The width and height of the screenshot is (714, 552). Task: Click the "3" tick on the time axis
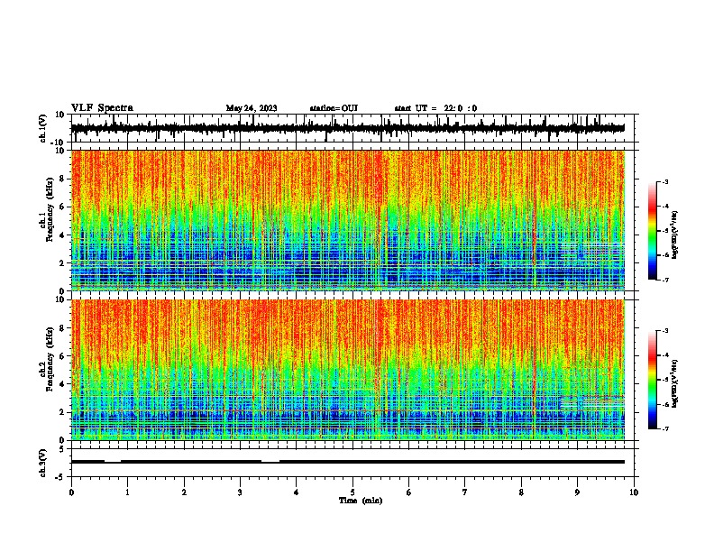pyautogui.click(x=240, y=492)
